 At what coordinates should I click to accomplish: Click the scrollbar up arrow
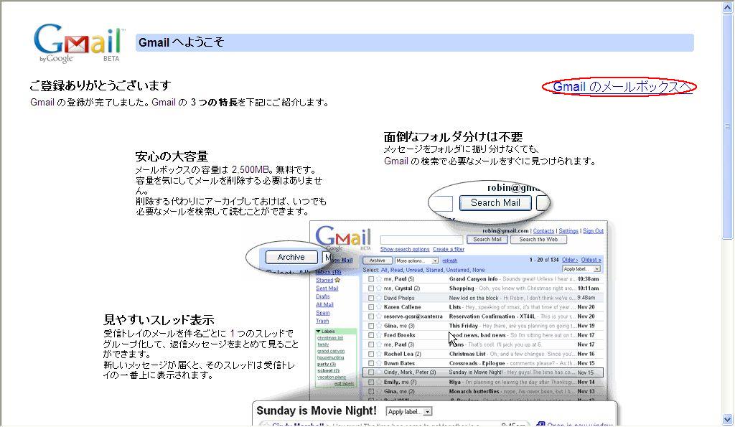click(x=729, y=6)
